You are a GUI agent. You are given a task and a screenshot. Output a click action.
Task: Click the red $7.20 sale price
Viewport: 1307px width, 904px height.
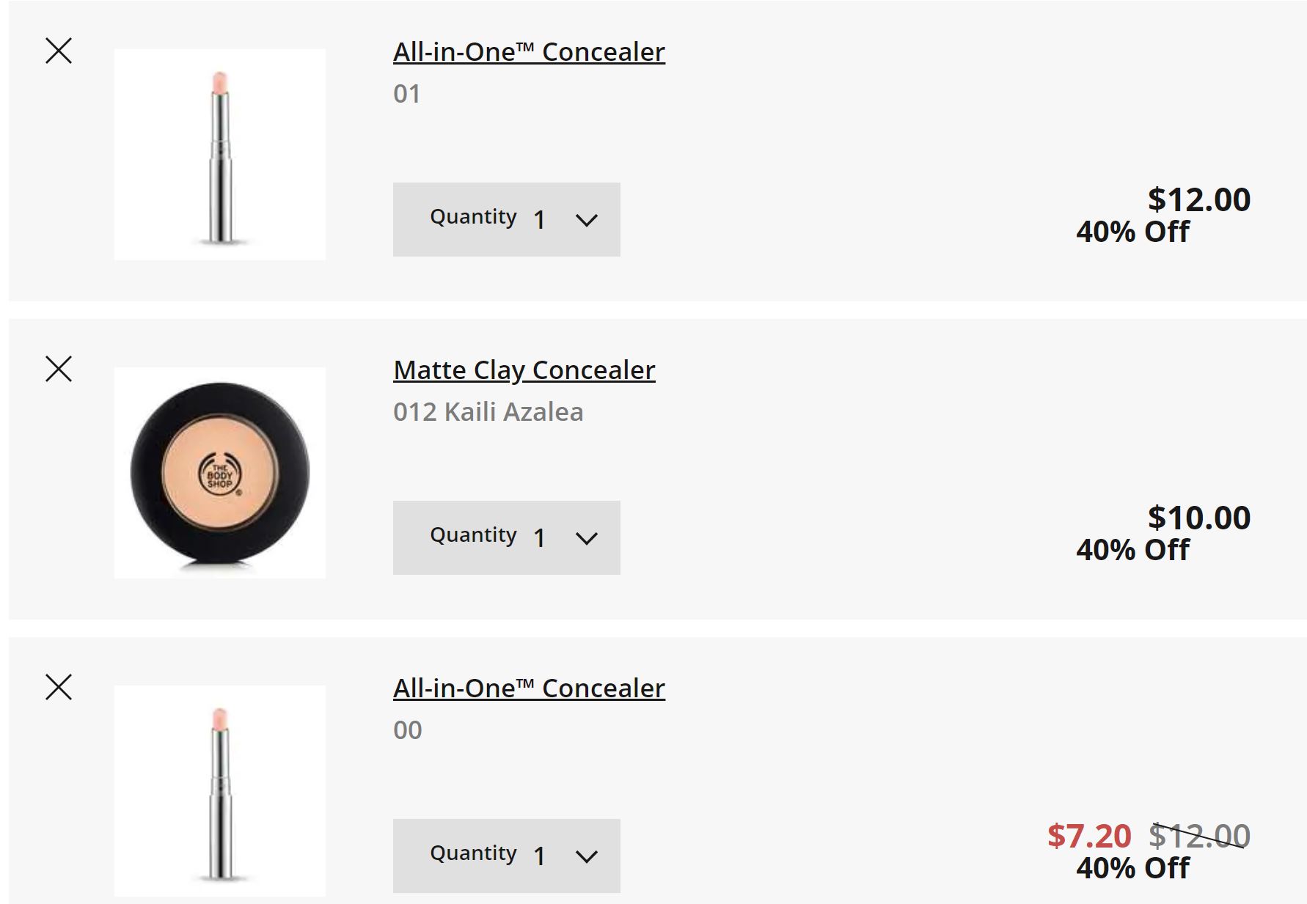point(1089,836)
